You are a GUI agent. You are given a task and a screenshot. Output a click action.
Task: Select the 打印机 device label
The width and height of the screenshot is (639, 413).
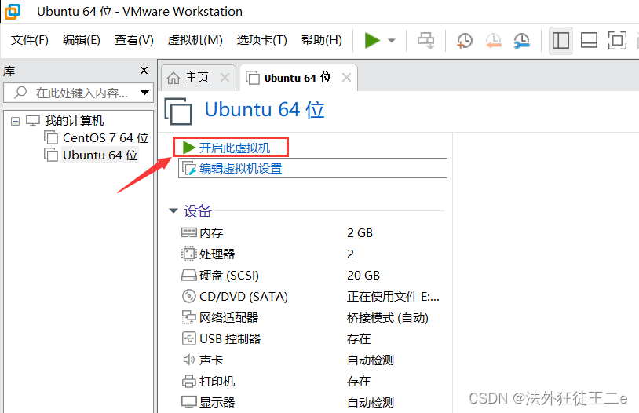[x=217, y=381]
